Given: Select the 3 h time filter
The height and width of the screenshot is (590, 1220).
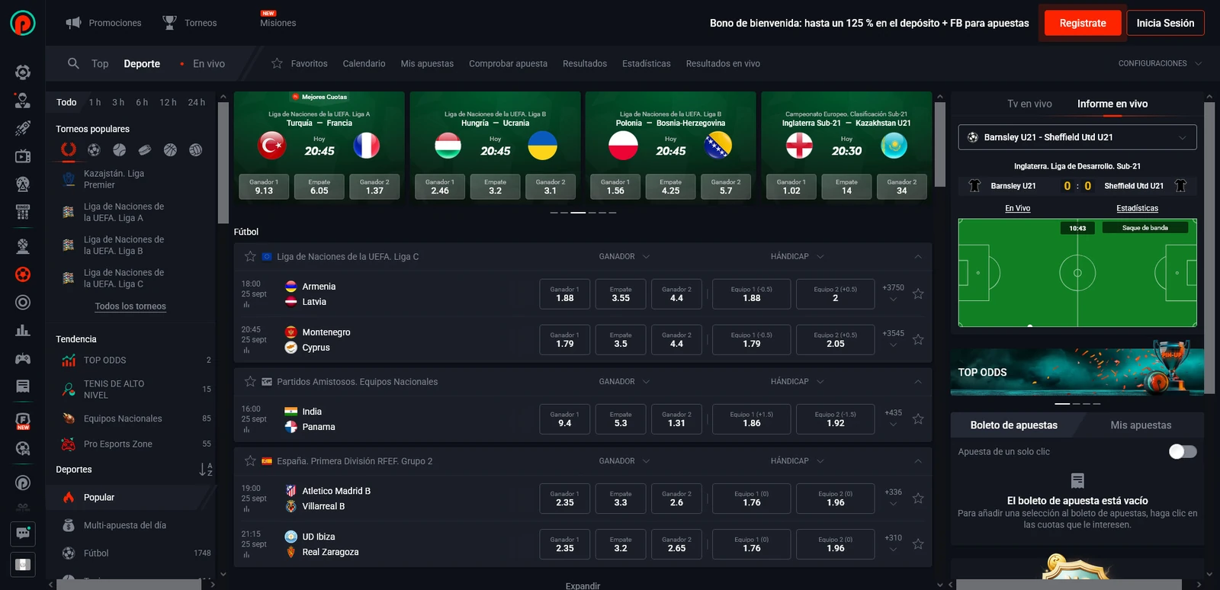Looking at the screenshot, I should tap(118, 102).
